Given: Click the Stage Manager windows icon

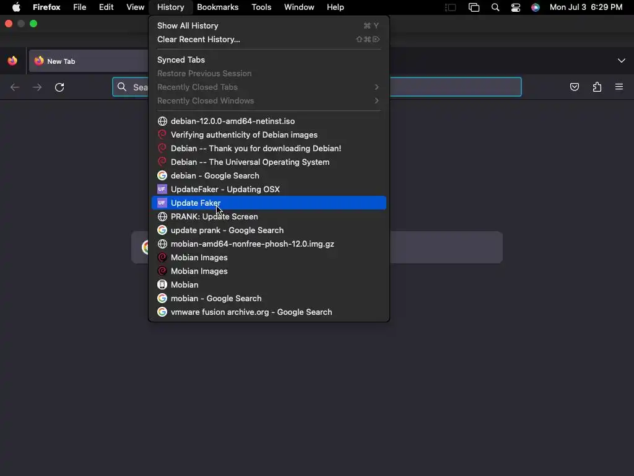Looking at the screenshot, I should click(x=474, y=7).
